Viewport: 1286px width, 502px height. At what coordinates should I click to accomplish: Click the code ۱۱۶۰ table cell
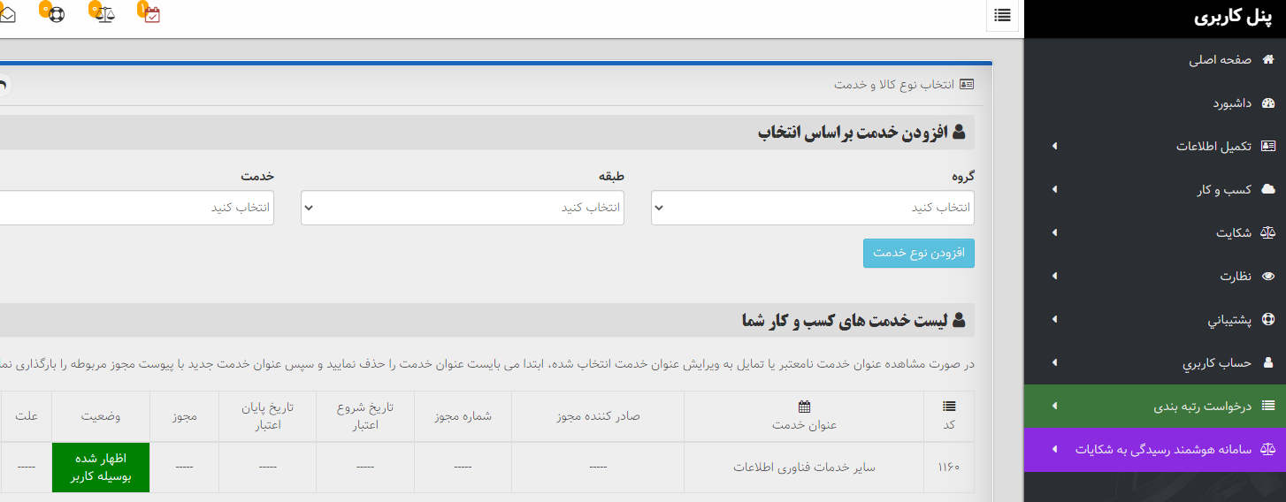[x=949, y=467]
